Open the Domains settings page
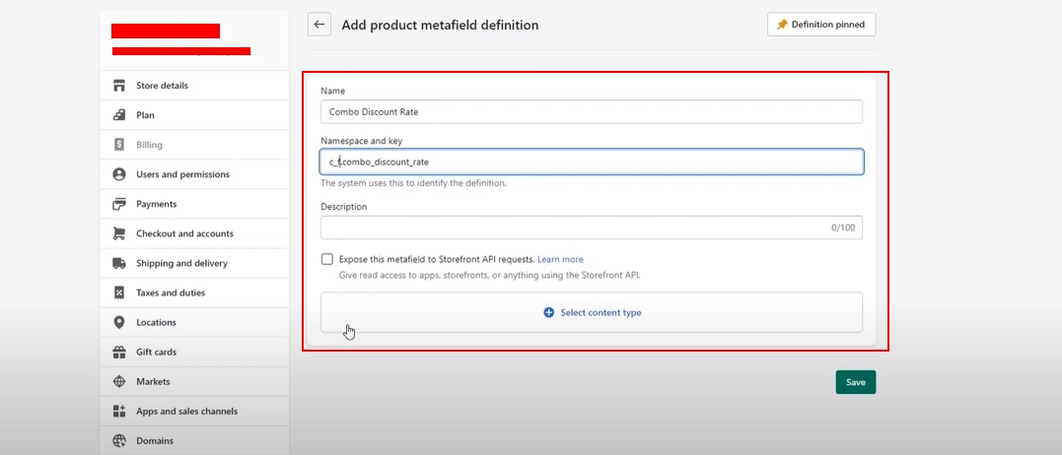The height and width of the screenshot is (455, 1062). pos(155,440)
